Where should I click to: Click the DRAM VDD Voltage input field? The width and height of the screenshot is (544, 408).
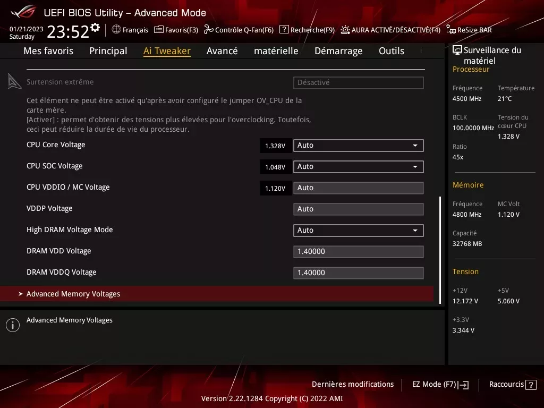pyautogui.click(x=358, y=251)
